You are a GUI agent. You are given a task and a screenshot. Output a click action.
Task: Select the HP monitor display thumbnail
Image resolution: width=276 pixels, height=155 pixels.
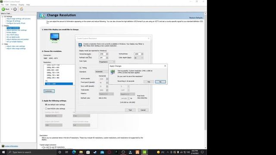tap(55, 37)
